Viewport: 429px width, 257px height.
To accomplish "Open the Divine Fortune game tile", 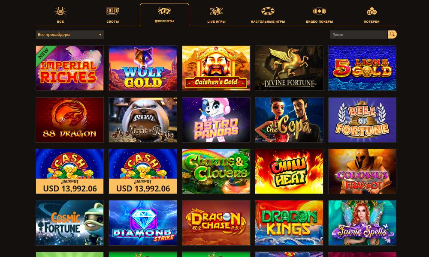I will coord(289,68).
